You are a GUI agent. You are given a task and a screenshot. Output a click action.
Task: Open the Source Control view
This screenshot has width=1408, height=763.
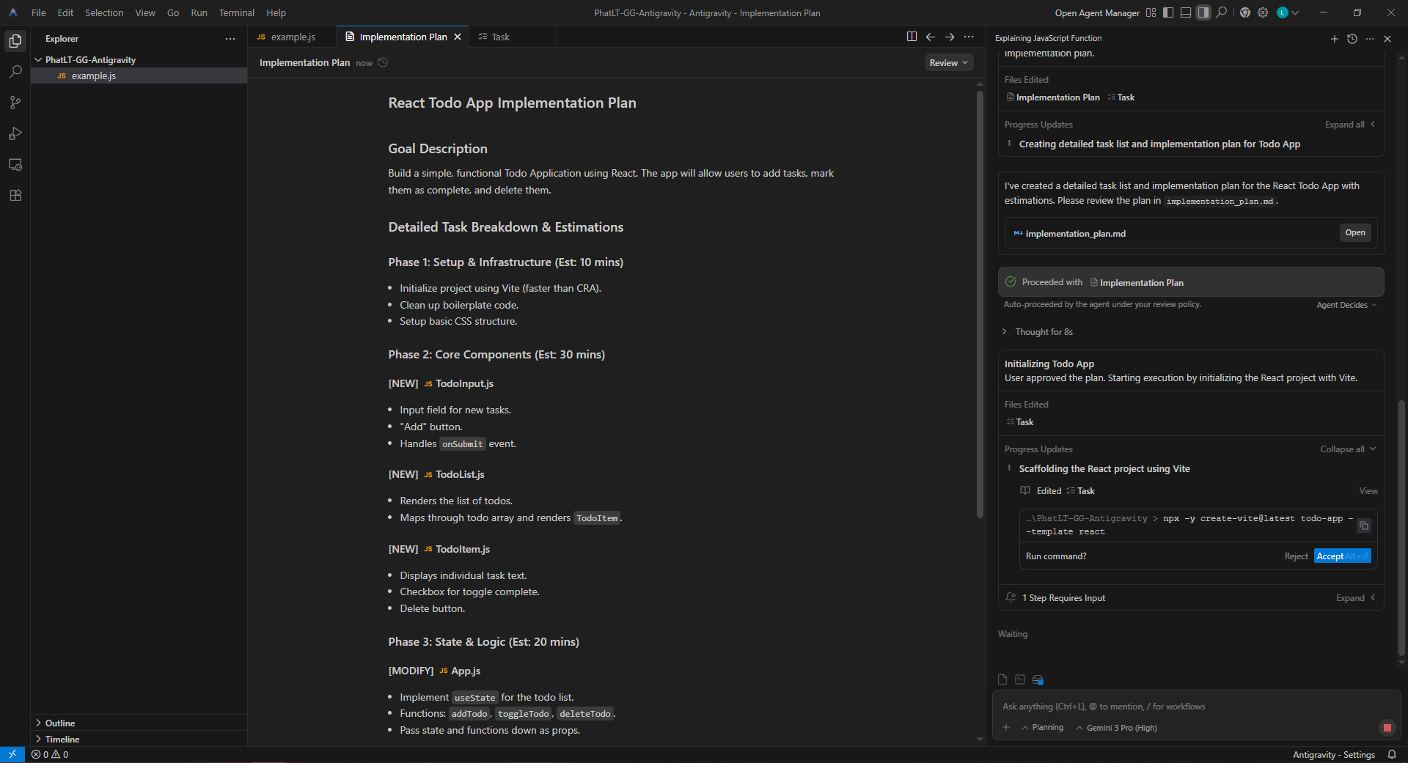pyautogui.click(x=15, y=103)
